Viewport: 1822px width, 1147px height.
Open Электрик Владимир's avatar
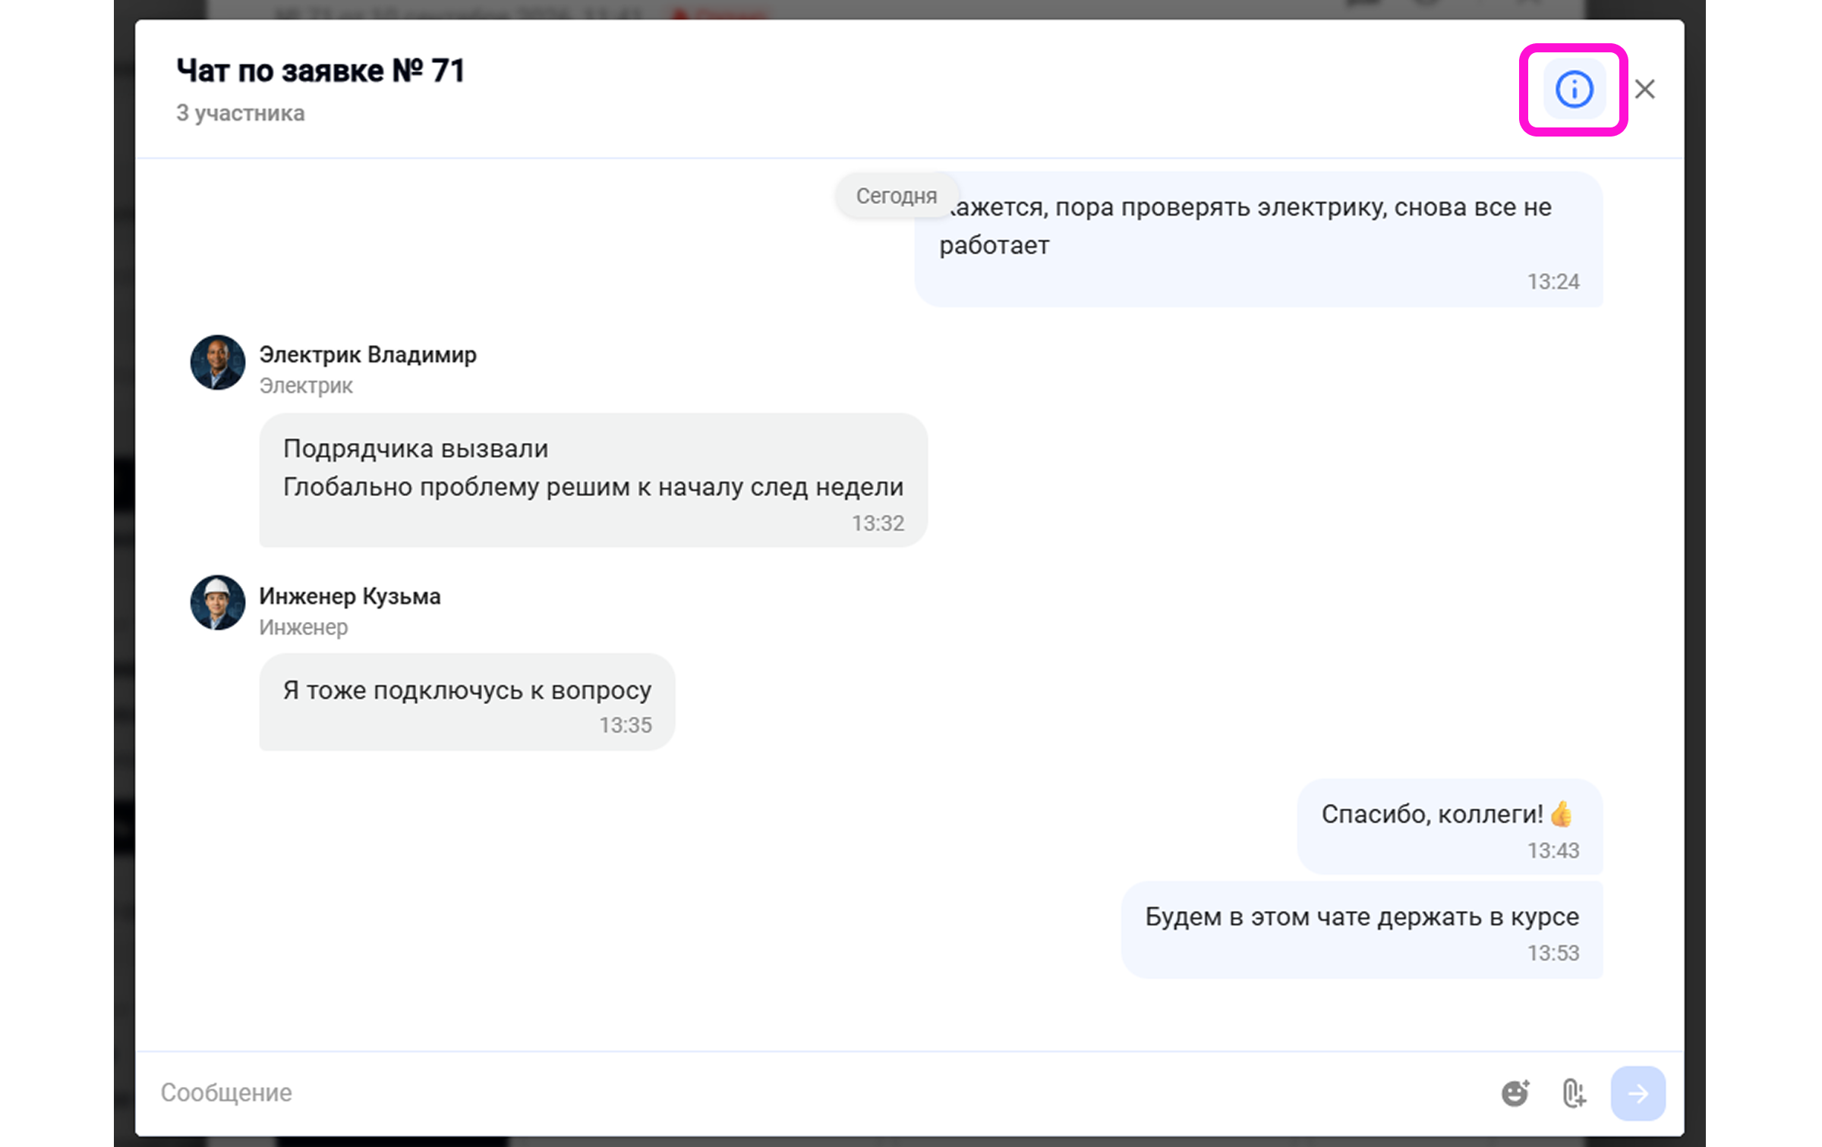coord(217,363)
